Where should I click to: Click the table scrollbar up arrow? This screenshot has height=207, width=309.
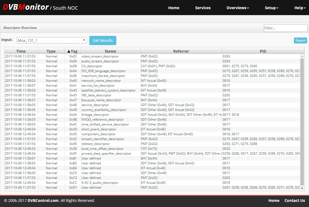point(302,56)
